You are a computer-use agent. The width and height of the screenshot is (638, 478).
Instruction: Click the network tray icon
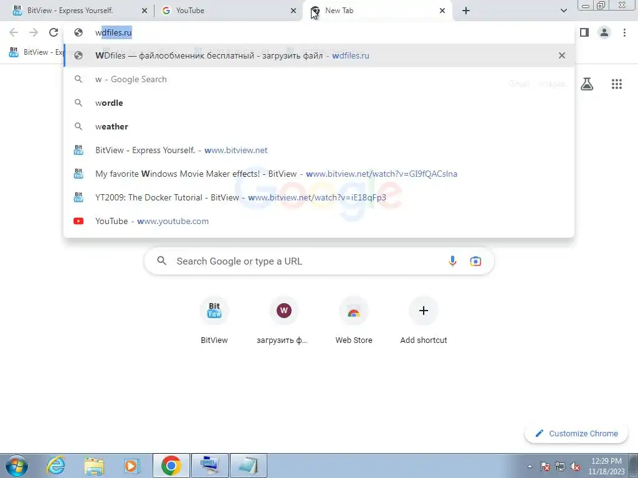[560, 466]
